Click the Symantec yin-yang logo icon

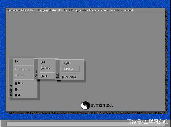[85, 105]
